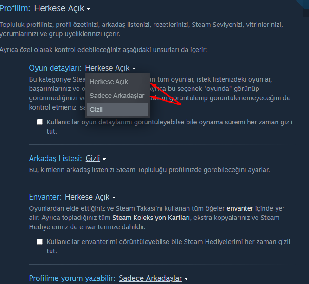
Task: Collapse the Oyun detayları 'Herkese Açık' dropdown
Action: (107, 68)
